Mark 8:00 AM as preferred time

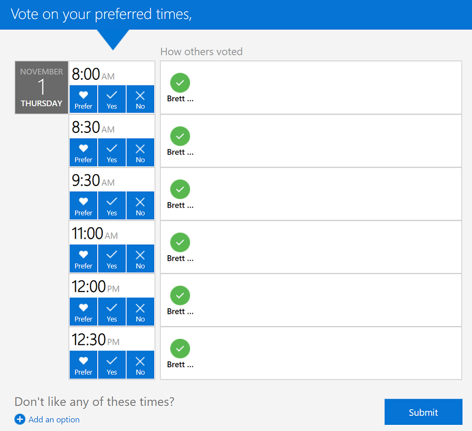coord(83,99)
